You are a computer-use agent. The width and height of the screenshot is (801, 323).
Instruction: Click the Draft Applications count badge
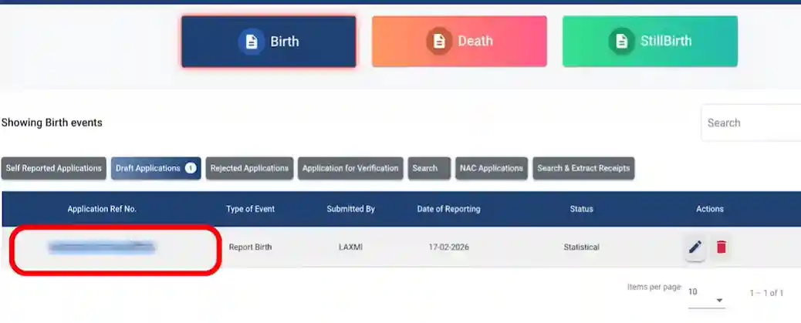(x=191, y=168)
